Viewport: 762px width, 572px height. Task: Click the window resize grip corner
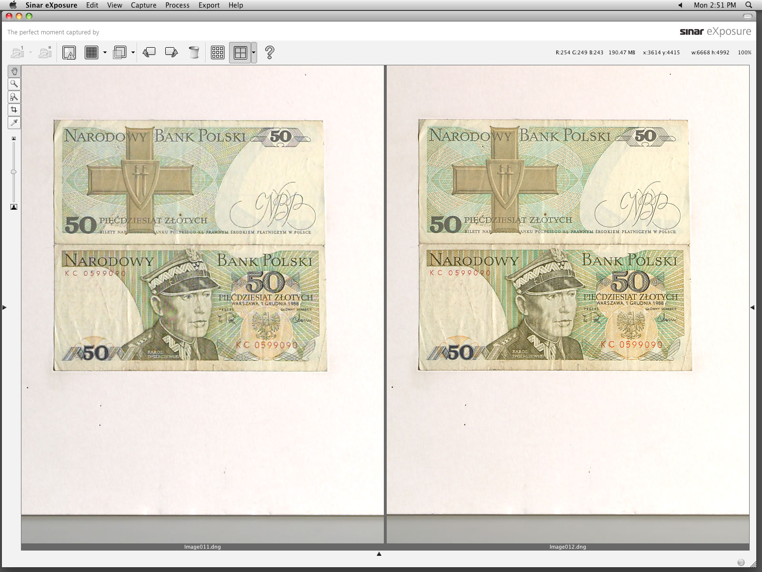tap(753, 563)
